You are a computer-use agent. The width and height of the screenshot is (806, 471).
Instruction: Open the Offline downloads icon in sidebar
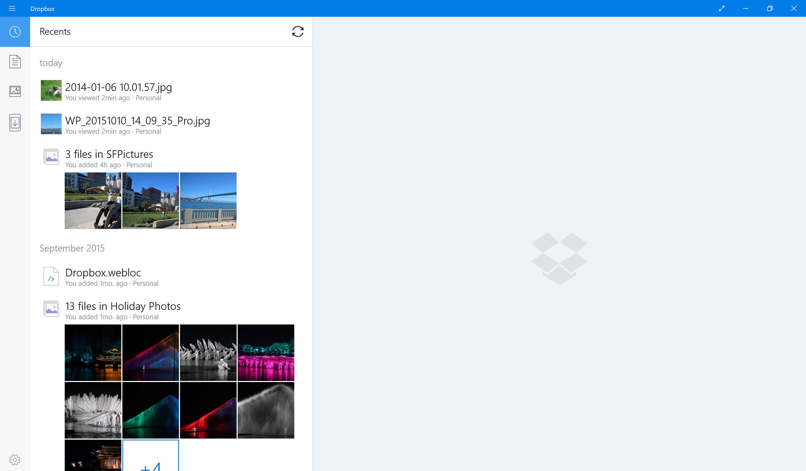pyautogui.click(x=15, y=123)
